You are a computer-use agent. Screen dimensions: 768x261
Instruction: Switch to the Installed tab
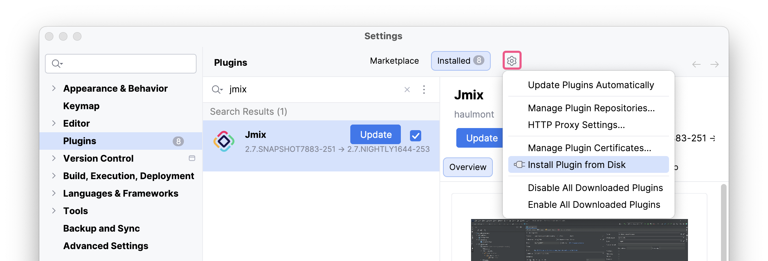461,61
